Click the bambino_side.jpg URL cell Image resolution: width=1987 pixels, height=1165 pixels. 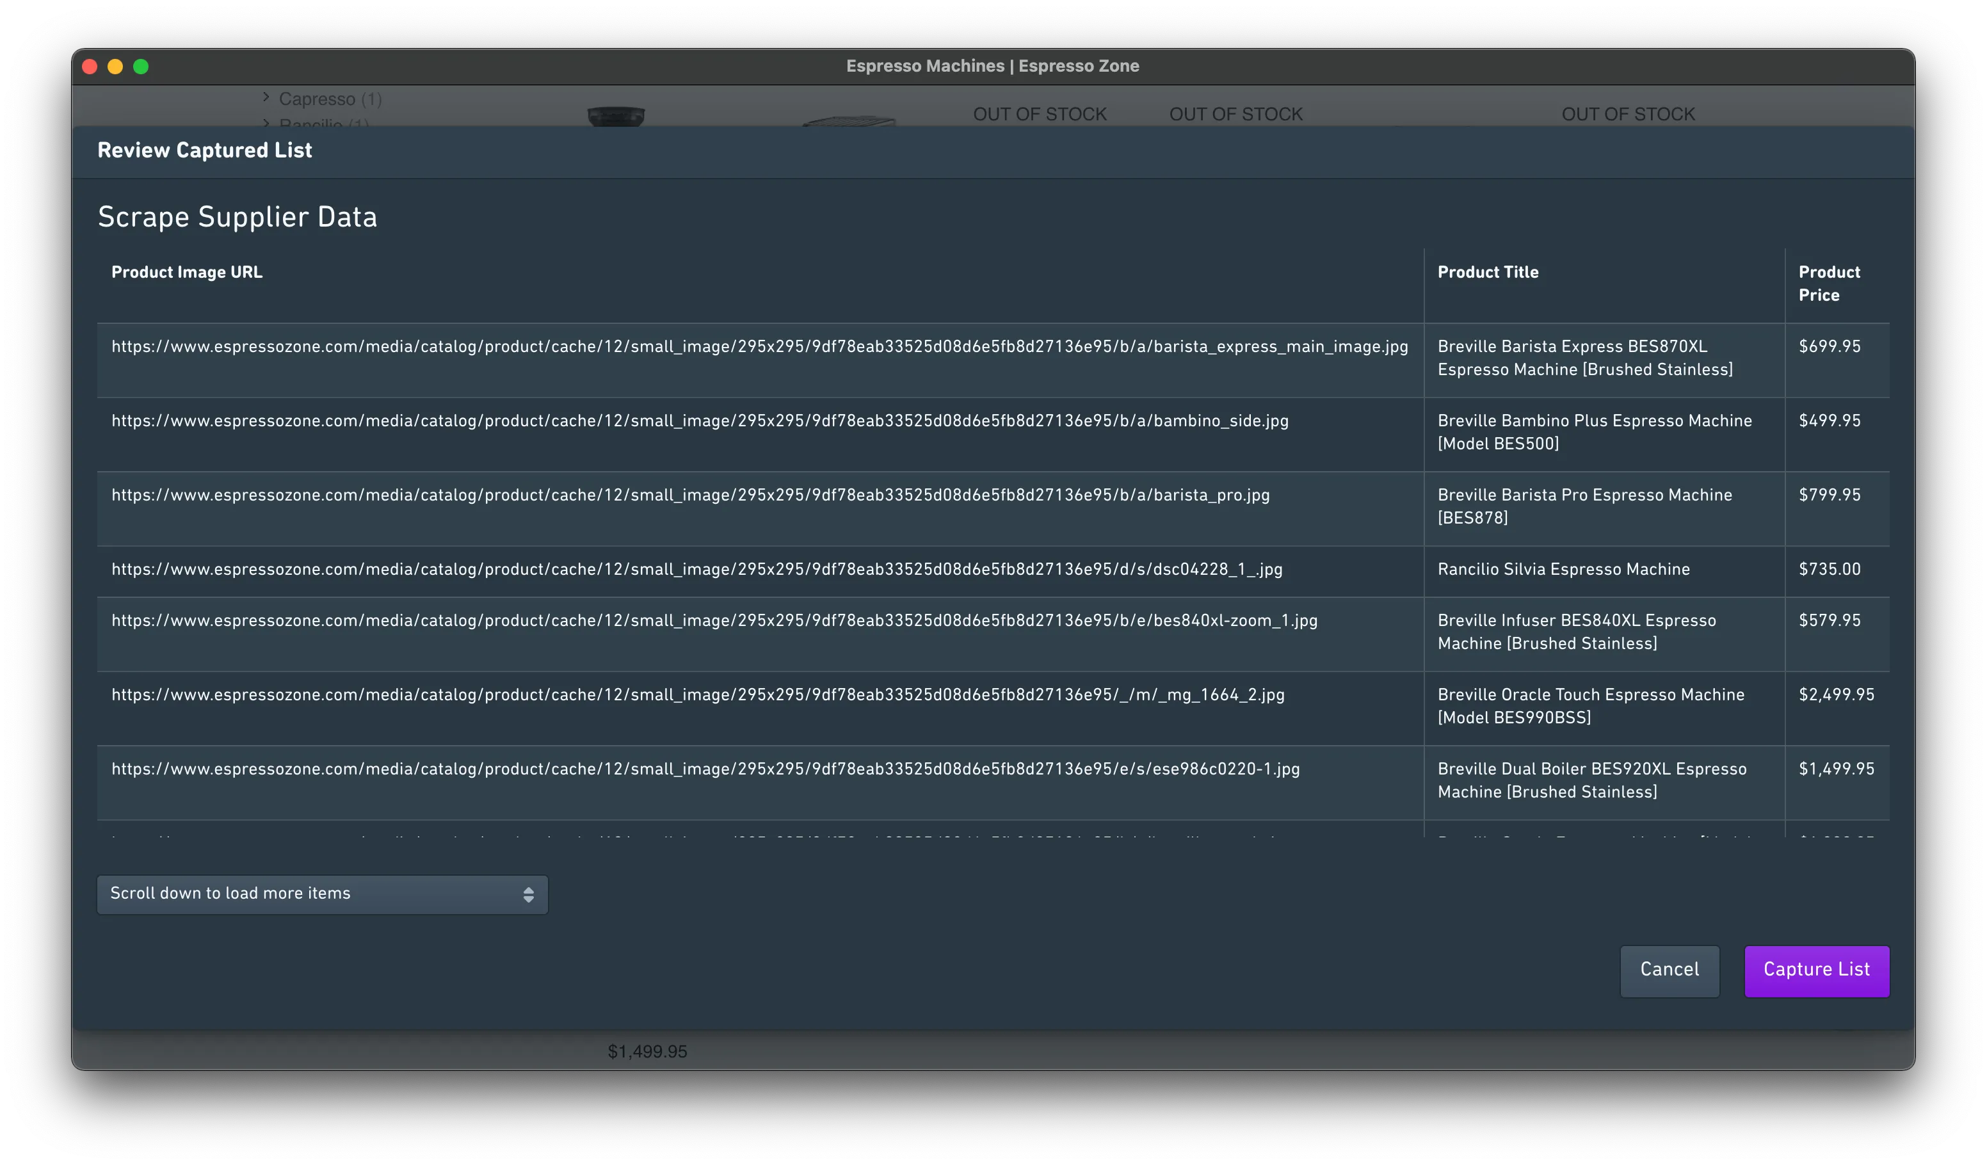point(760,433)
